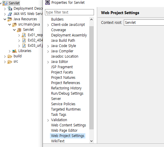Viewport: 164px width, 147px height.
Task: Expand the Validation properties
Action: tap(48, 120)
